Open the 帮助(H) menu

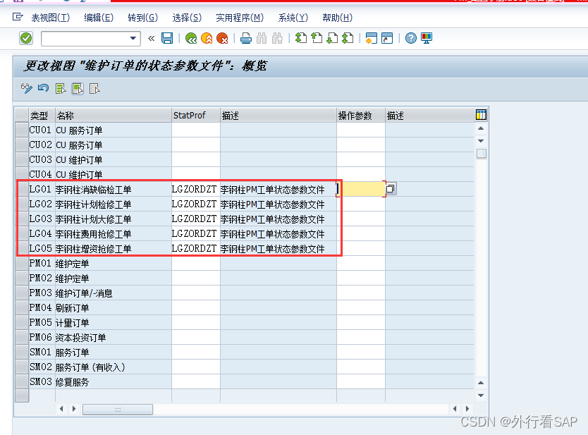pos(338,18)
